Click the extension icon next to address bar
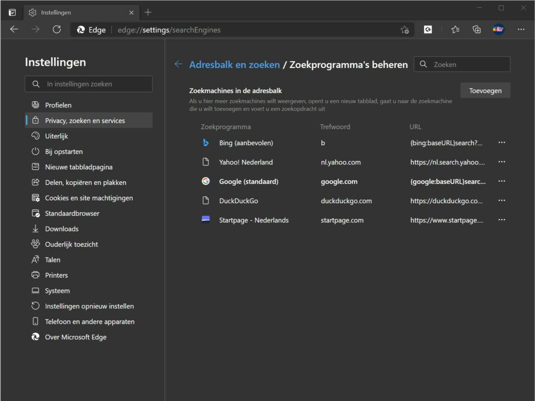The height and width of the screenshot is (401, 535). (x=428, y=30)
